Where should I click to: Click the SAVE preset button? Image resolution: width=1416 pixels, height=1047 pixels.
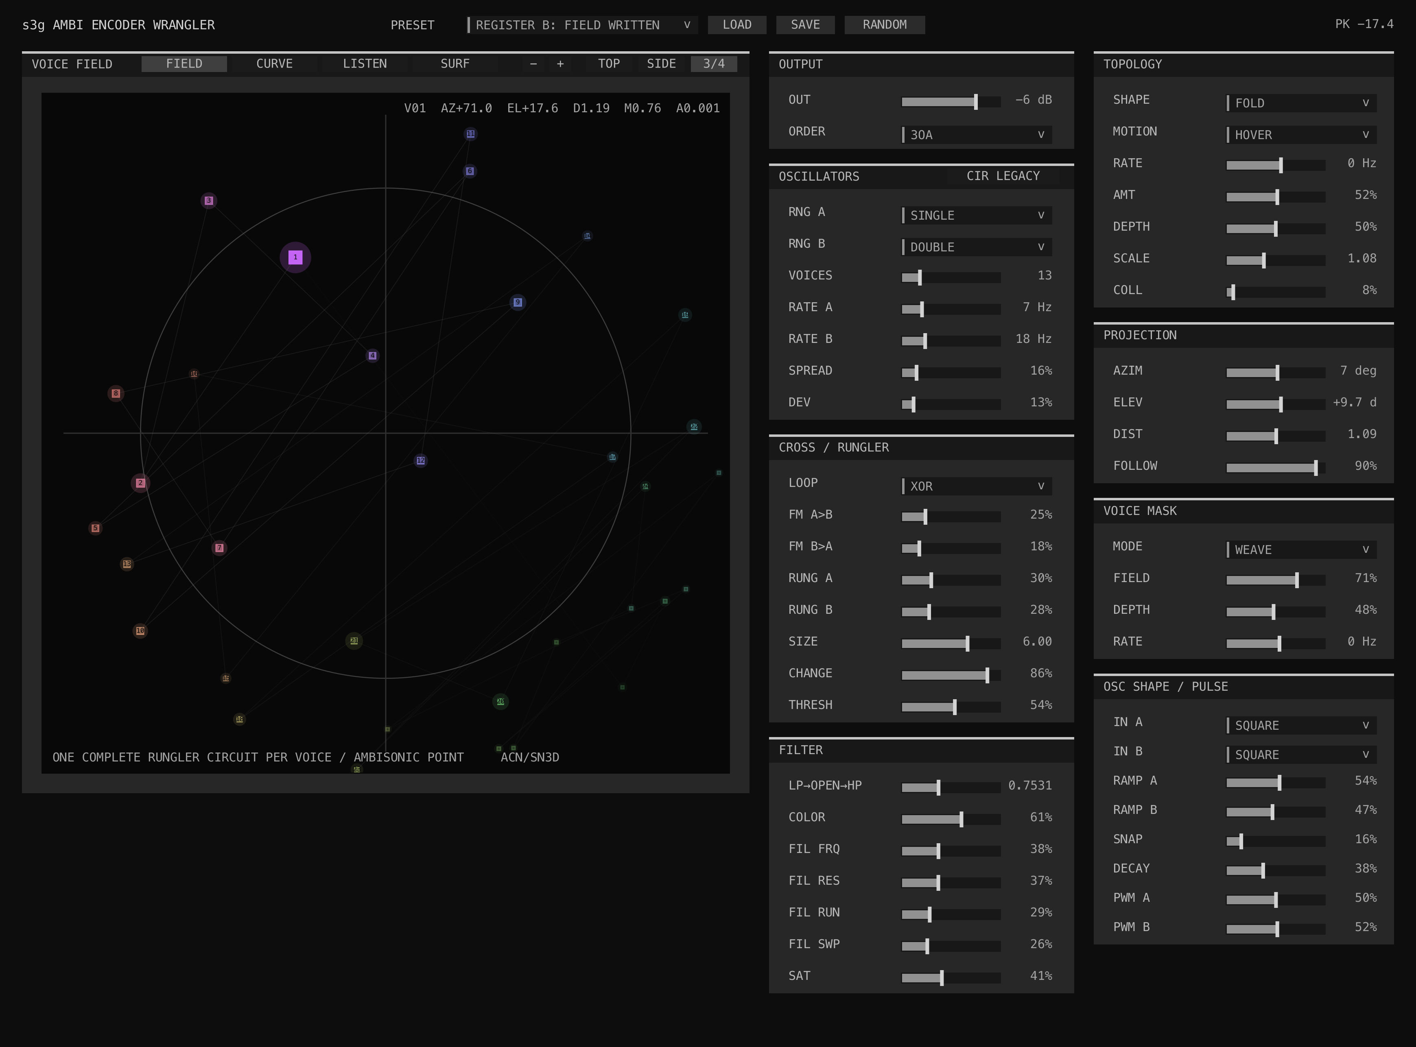[x=806, y=25]
